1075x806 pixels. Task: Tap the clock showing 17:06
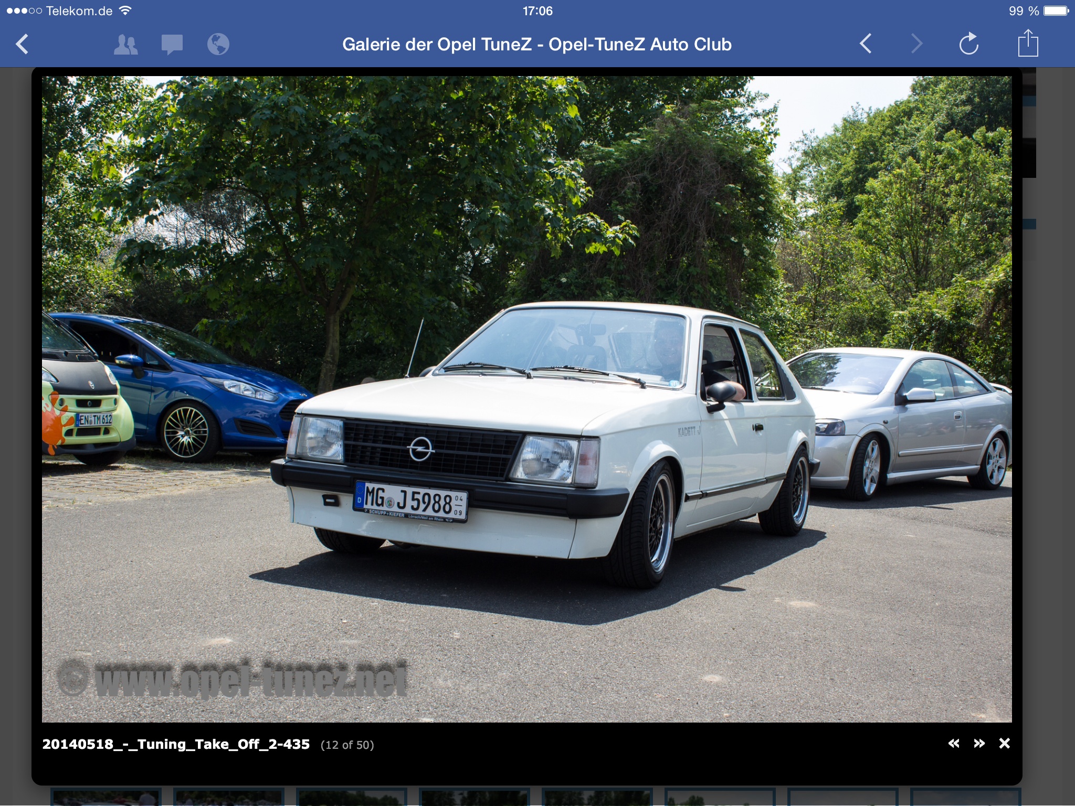click(537, 11)
